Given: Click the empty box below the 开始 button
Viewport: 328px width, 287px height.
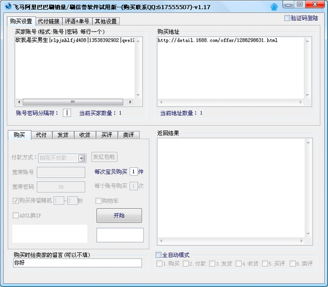Looking at the screenshot, I should [120, 235].
